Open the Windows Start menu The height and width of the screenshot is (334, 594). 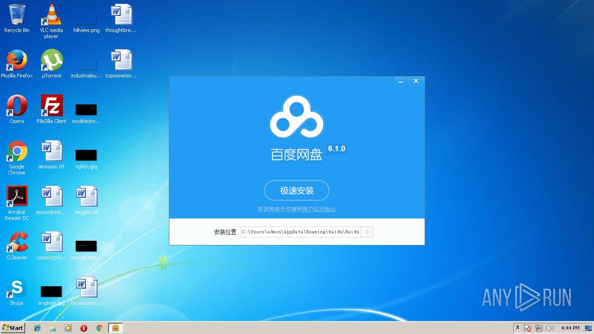click(x=13, y=328)
